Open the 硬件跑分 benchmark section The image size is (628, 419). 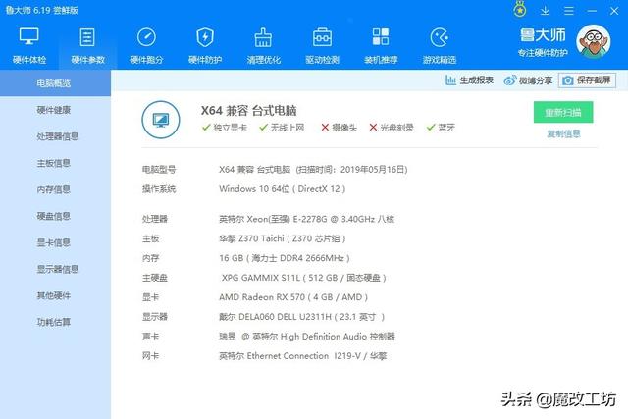tap(146, 45)
